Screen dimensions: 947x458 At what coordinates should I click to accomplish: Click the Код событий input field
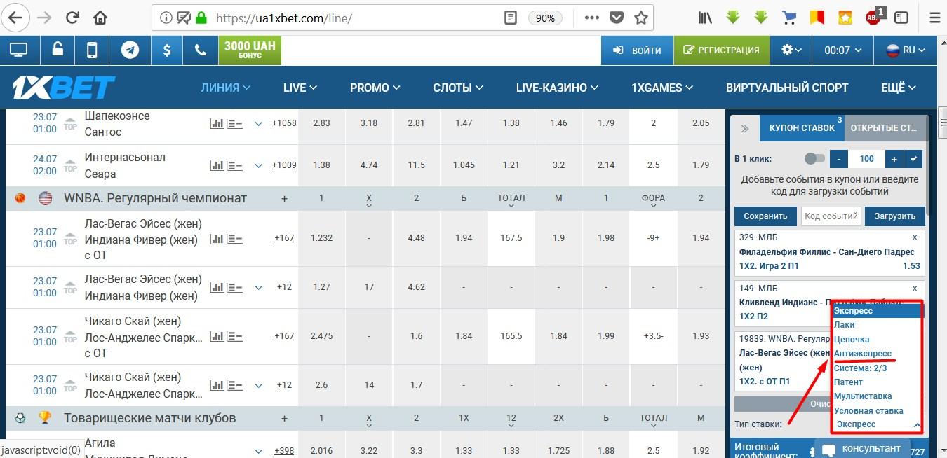(831, 216)
